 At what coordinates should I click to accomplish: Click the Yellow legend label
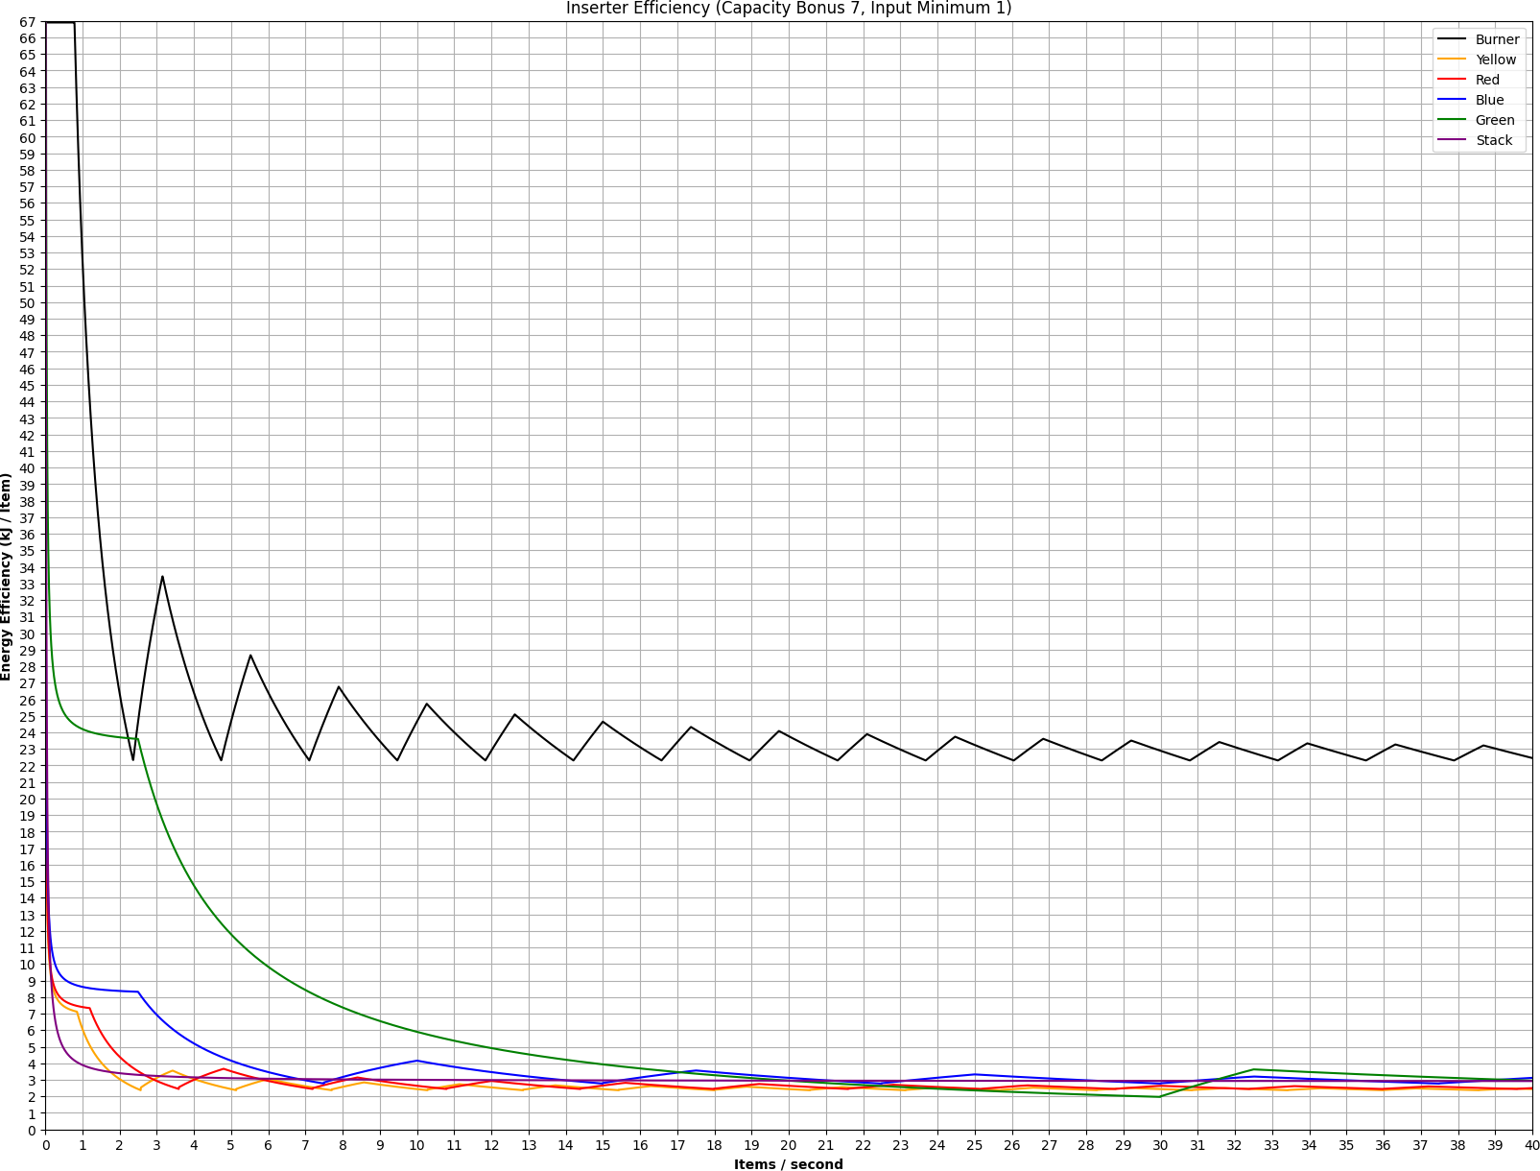pos(1496,60)
